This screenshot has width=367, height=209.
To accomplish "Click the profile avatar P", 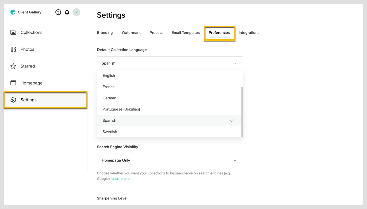I will [x=76, y=12].
